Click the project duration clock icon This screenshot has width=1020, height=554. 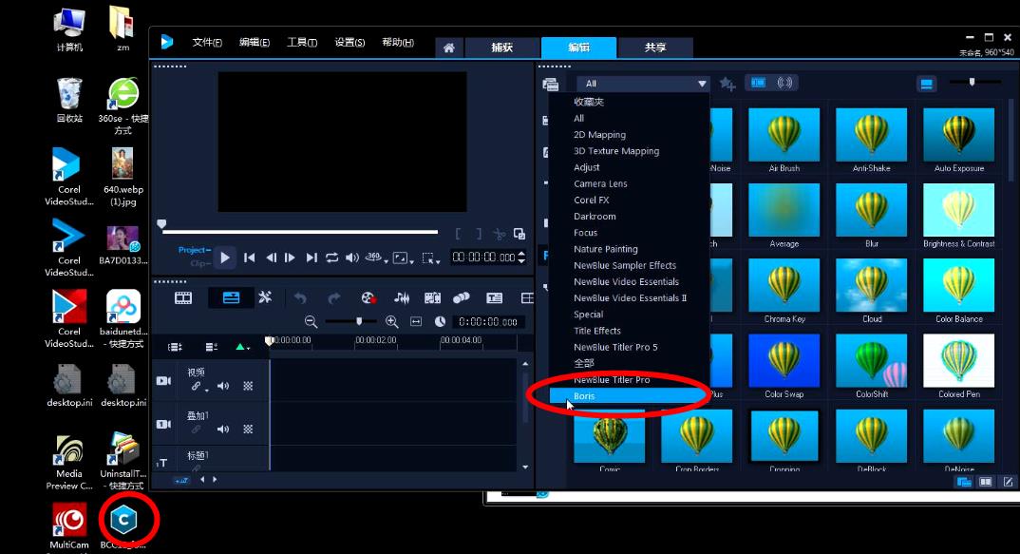coord(441,321)
